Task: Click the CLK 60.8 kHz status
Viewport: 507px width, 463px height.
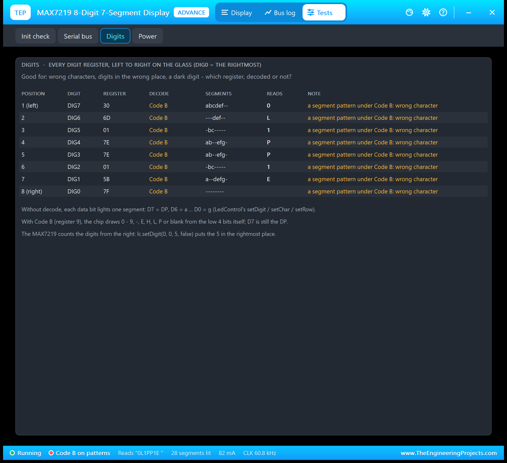Action: point(260,453)
